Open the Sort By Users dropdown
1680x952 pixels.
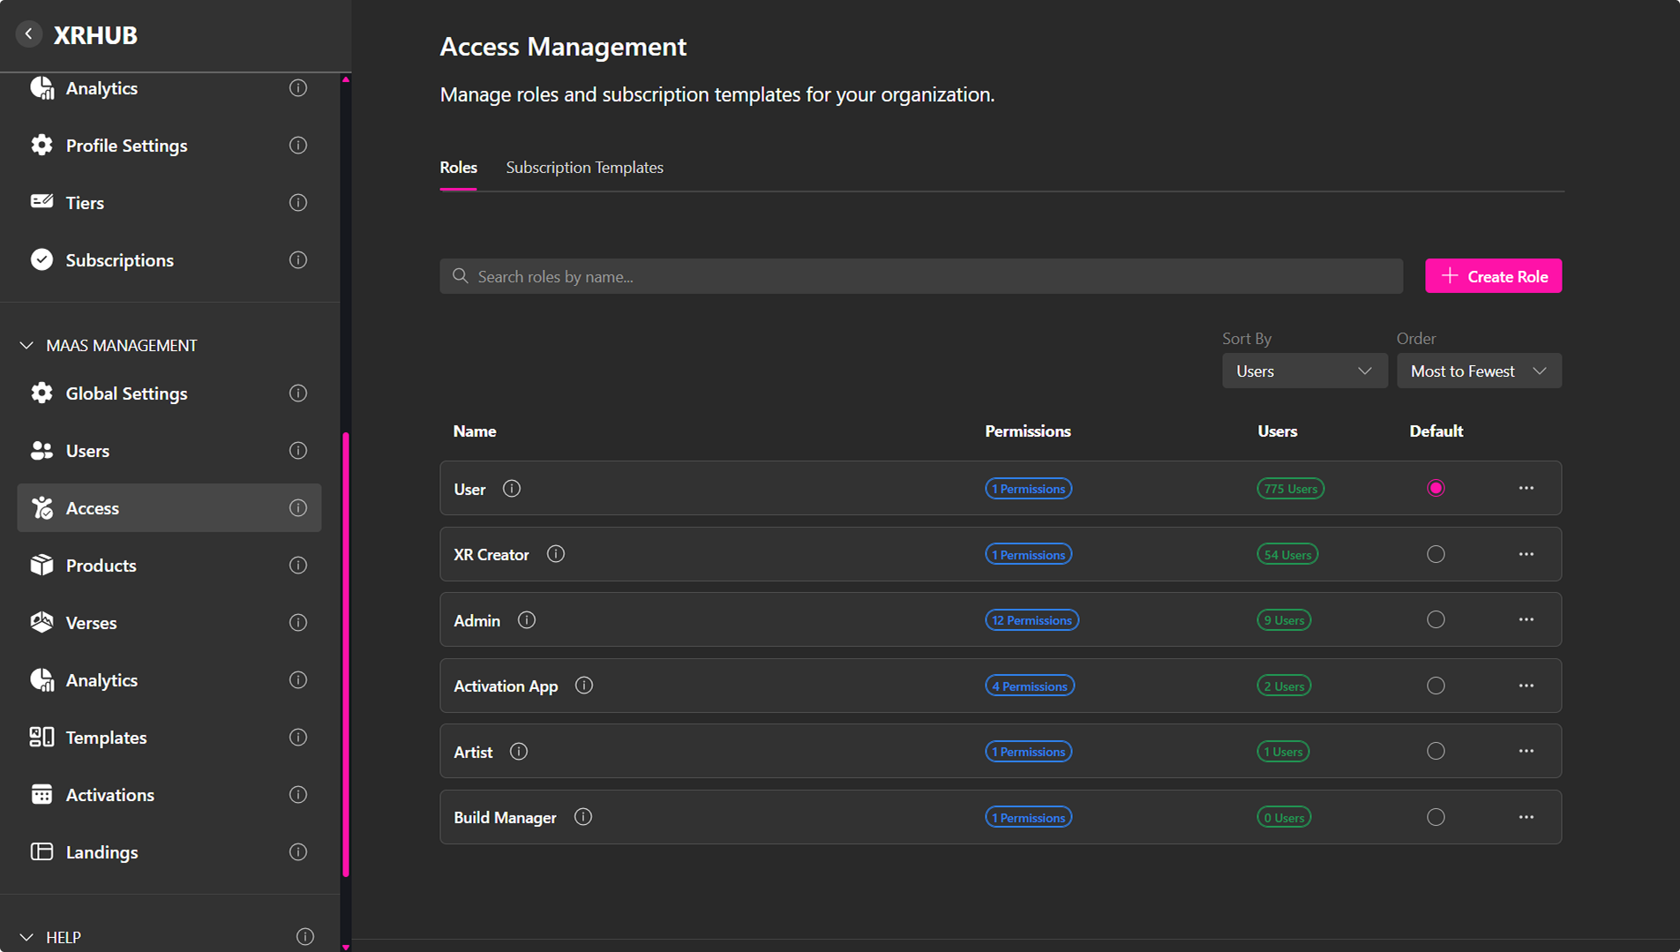click(1303, 371)
